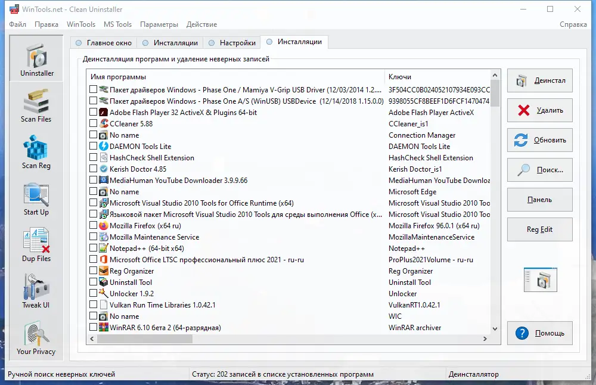596x385 pixels.
Task: Click the CCleaner 5.88 program icon
Action: (103, 123)
